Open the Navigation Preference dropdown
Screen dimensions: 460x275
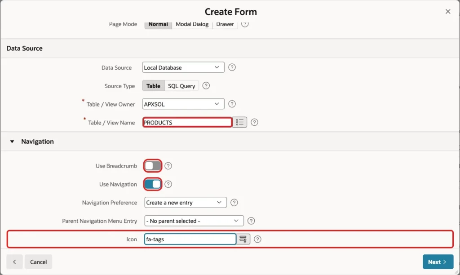(x=186, y=203)
